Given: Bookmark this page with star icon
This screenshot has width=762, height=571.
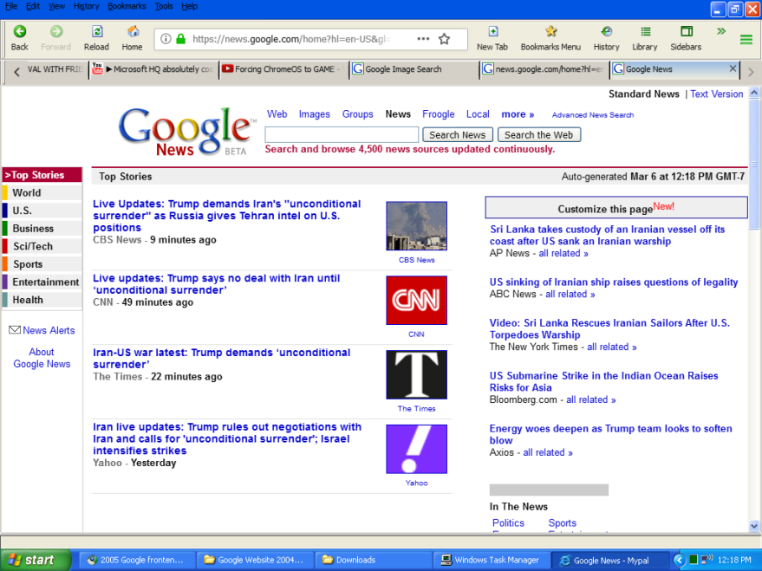Looking at the screenshot, I should click(x=444, y=39).
